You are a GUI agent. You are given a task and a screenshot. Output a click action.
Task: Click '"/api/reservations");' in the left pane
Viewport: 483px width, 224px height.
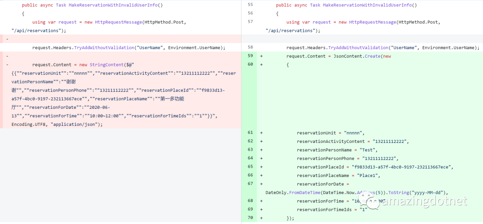click(x=38, y=30)
